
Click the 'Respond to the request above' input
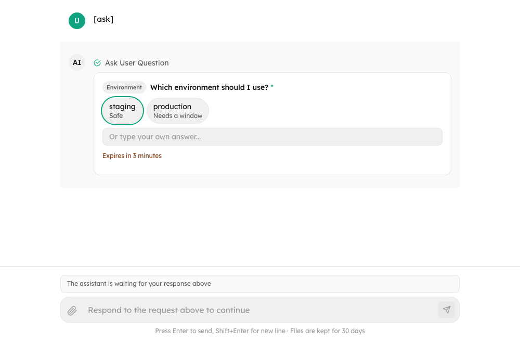coord(260,310)
